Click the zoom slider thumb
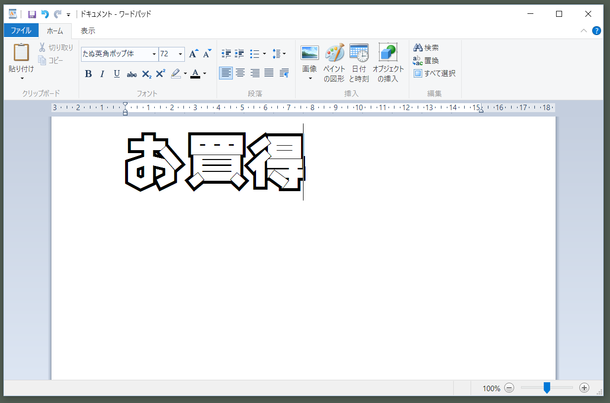 click(x=547, y=388)
